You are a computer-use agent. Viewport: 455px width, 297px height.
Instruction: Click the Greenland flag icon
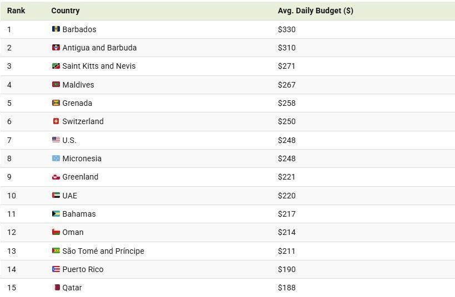(55, 177)
